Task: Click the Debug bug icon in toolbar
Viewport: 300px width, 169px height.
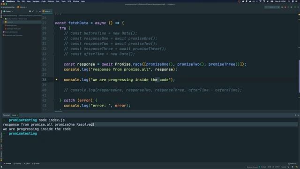Action: tap(285, 7)
